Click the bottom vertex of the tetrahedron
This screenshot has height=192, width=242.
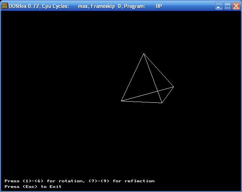(162, 103)
